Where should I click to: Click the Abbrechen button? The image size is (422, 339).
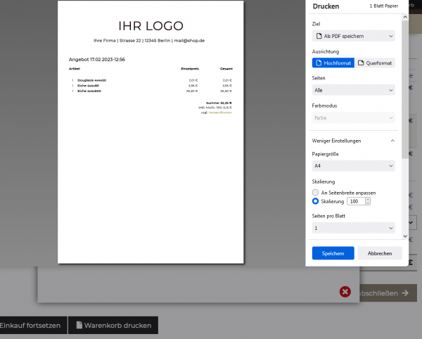click(x=380, y=253)
